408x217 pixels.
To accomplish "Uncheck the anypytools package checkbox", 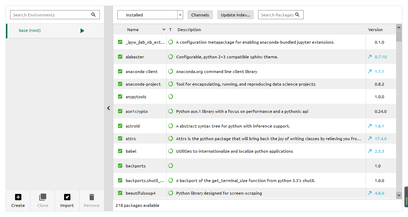I will [120, 96].
